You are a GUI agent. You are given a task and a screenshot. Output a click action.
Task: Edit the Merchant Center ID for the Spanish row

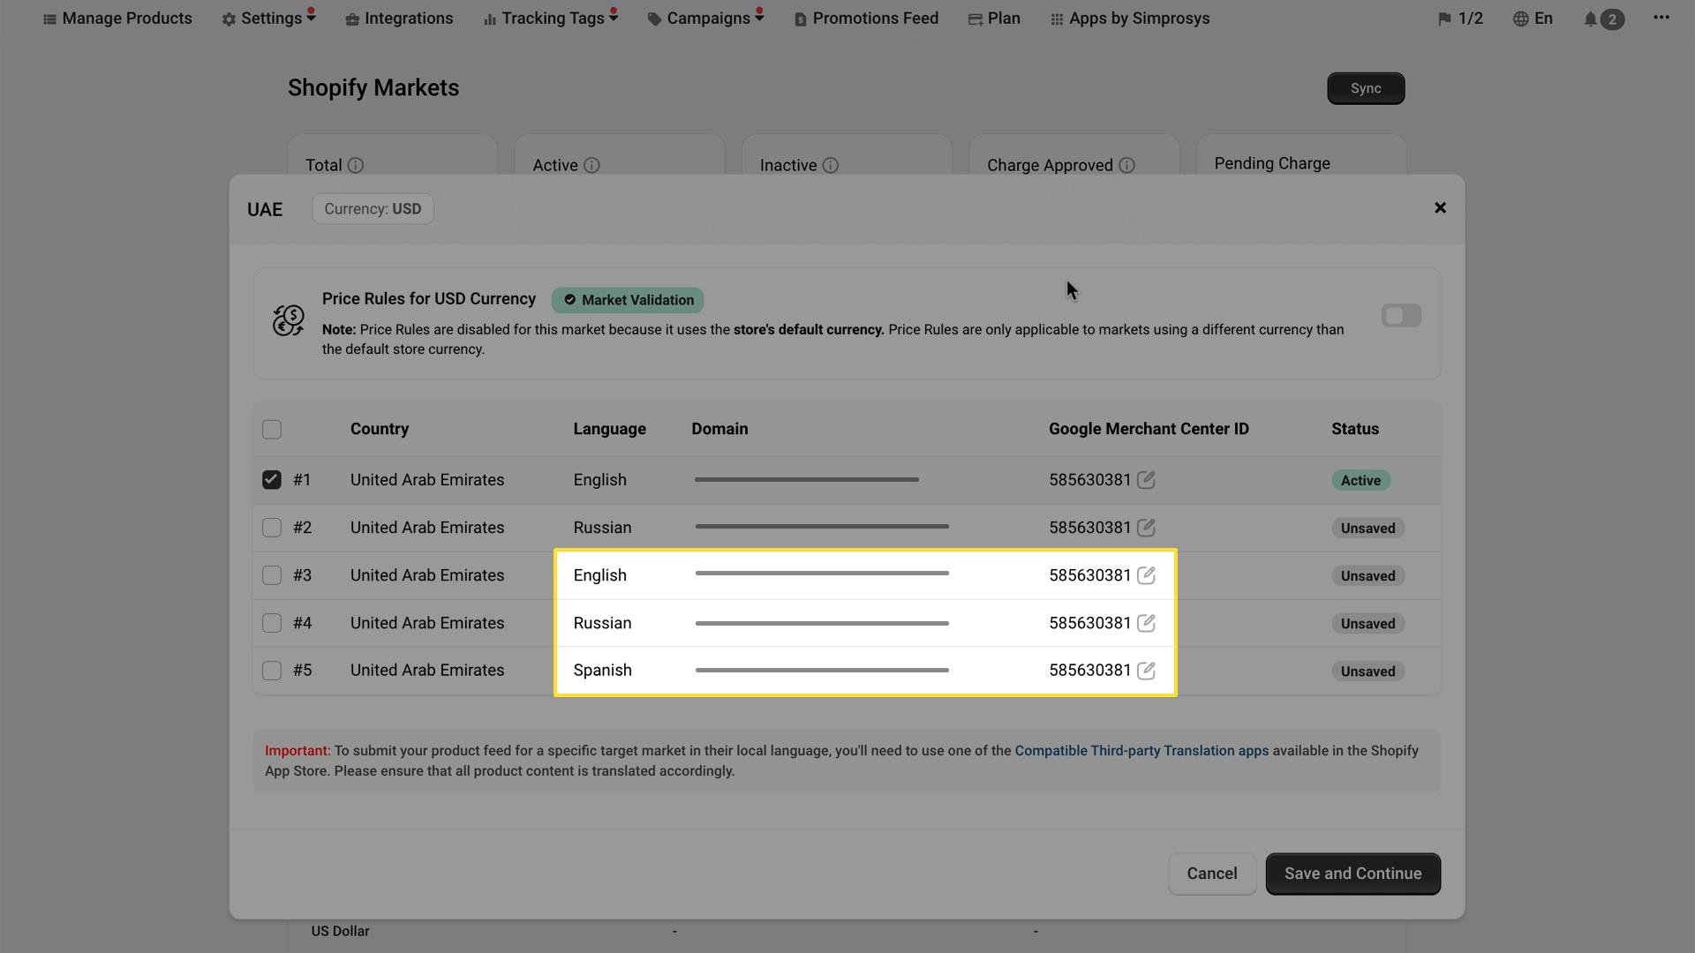click(1146, 671)
